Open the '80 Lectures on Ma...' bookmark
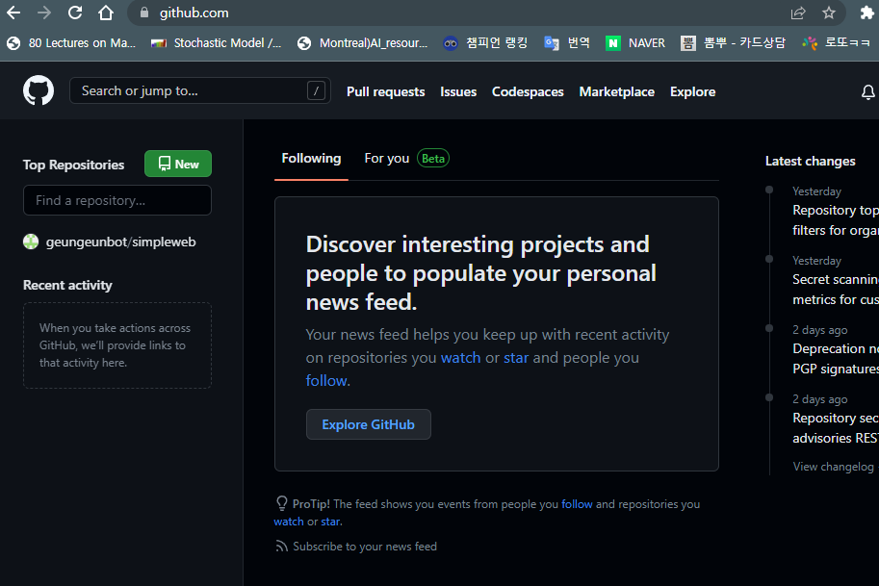The width and height of the screenshot is (879, 586). coord(72,43)
